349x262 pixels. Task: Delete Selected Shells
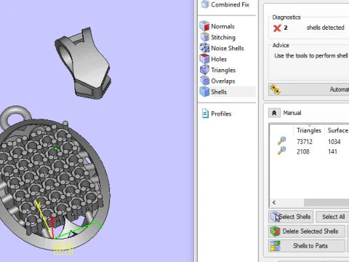tap(307, 231)
